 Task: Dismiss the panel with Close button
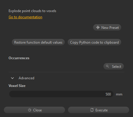pyautogui.click(x=34, y=110)
